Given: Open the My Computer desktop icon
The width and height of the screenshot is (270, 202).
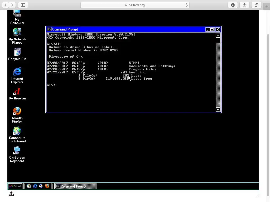Looking at the screenshot, I should 17,17.
